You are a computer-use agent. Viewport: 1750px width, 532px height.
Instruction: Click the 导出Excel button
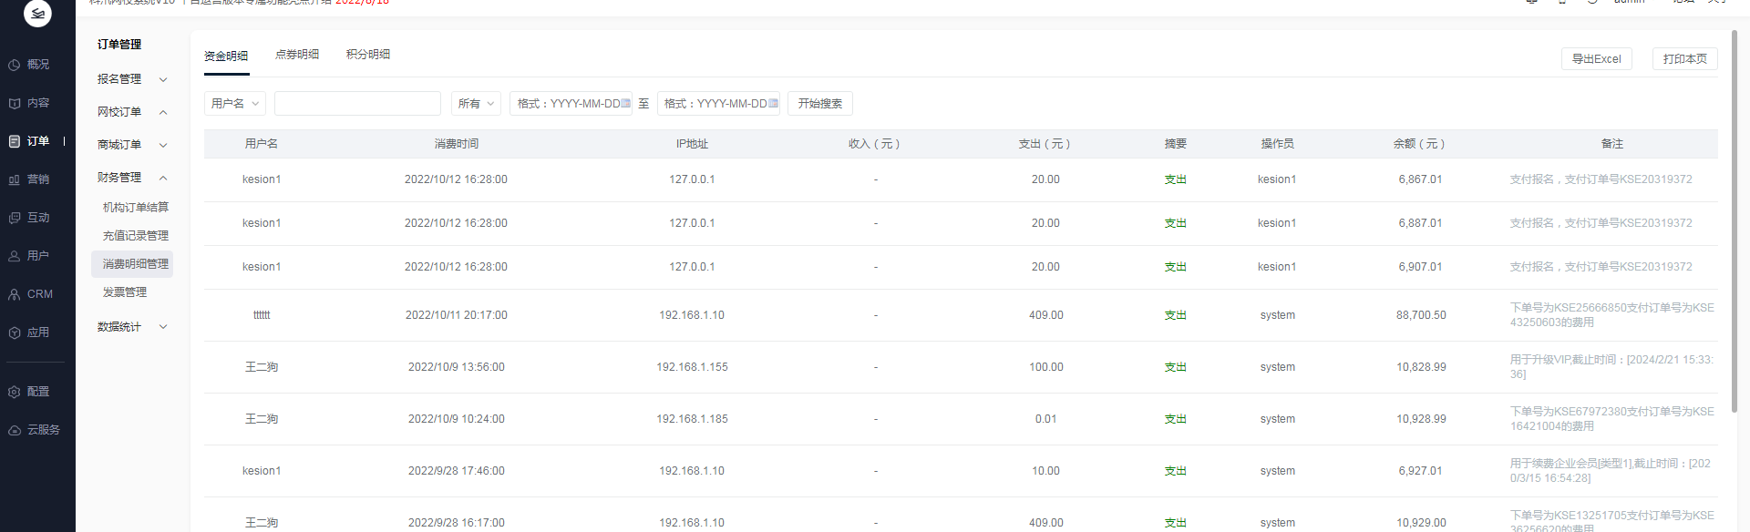point(1597,59)
